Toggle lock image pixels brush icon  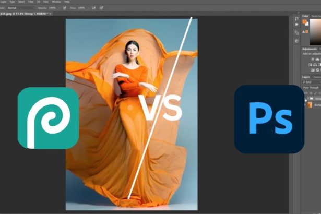[x=315, y=93]
